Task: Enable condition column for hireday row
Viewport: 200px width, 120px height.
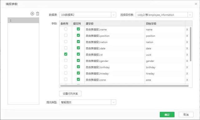Action: point(66,73)
